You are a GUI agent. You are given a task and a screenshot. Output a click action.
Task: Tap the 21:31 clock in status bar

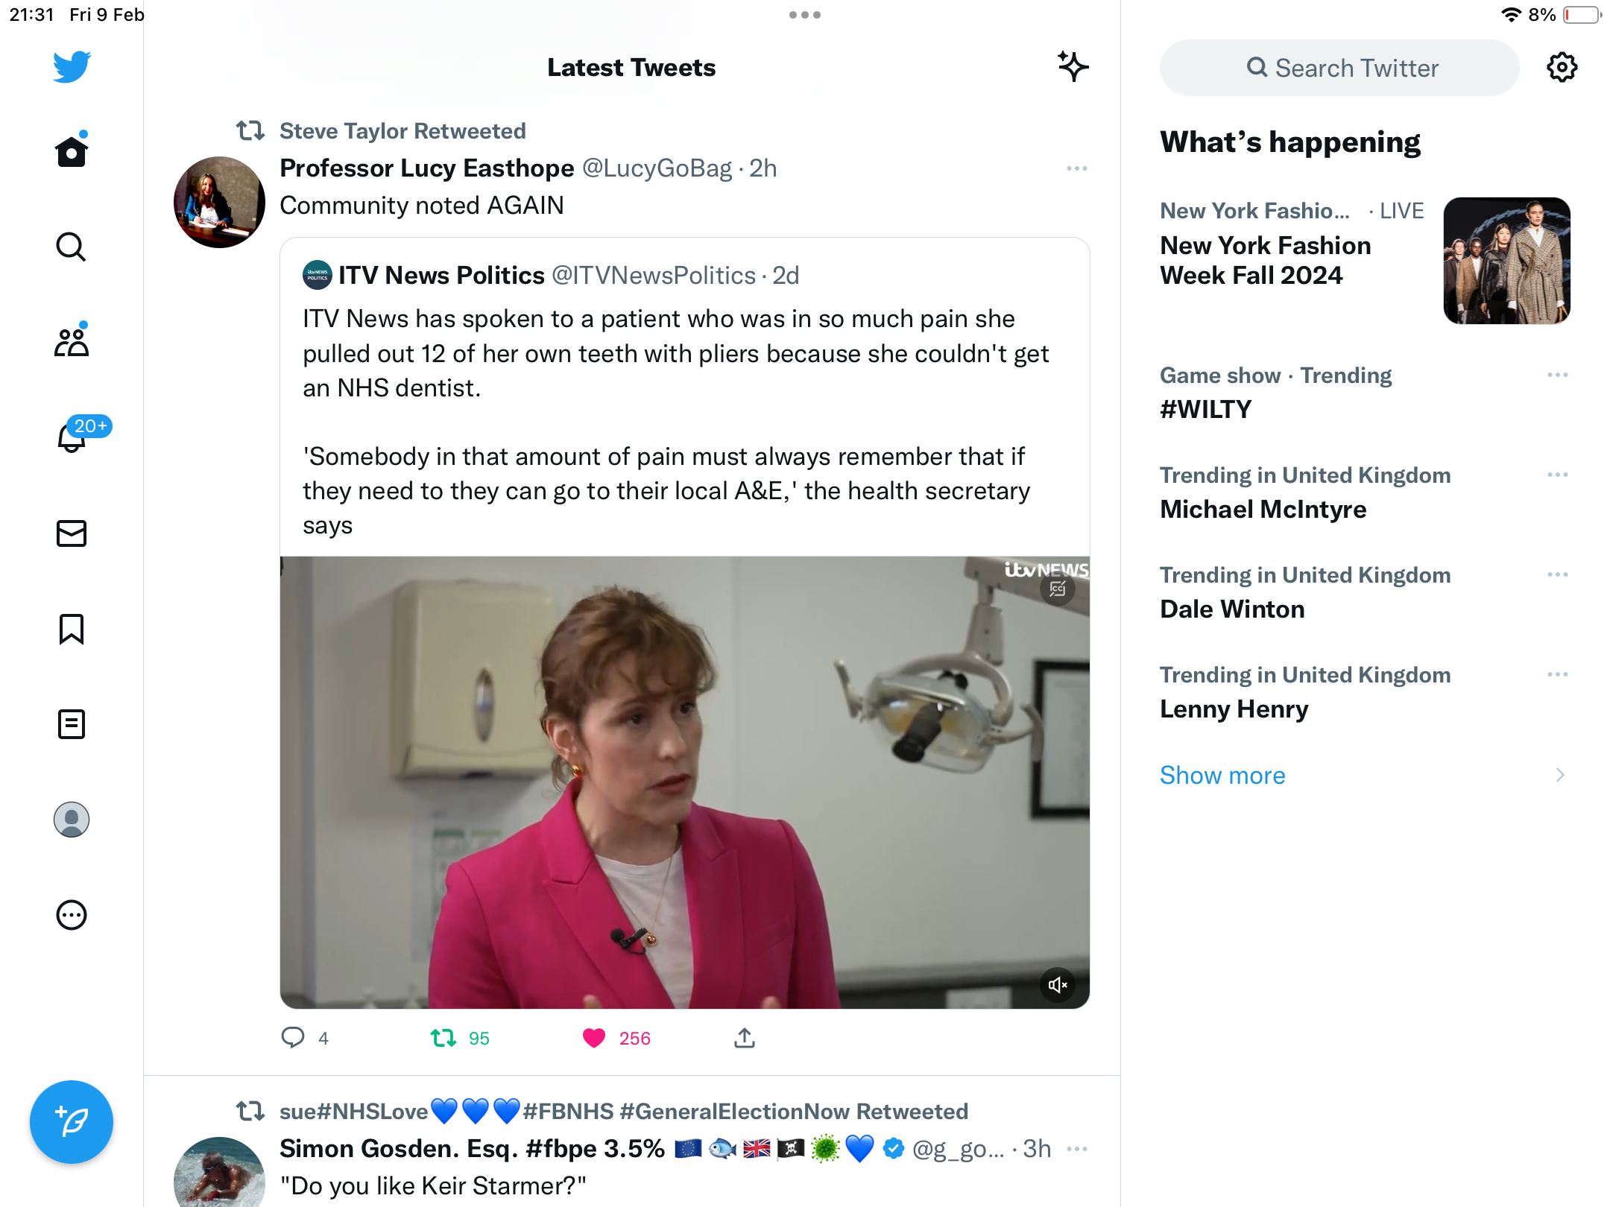[32, 15]
